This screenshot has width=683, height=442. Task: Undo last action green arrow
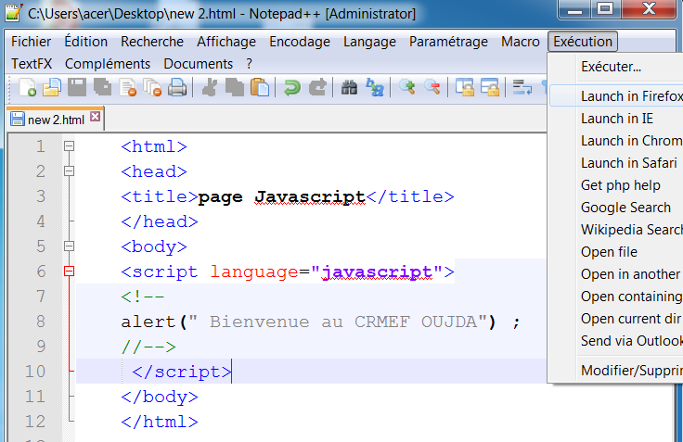pos(291,87)
